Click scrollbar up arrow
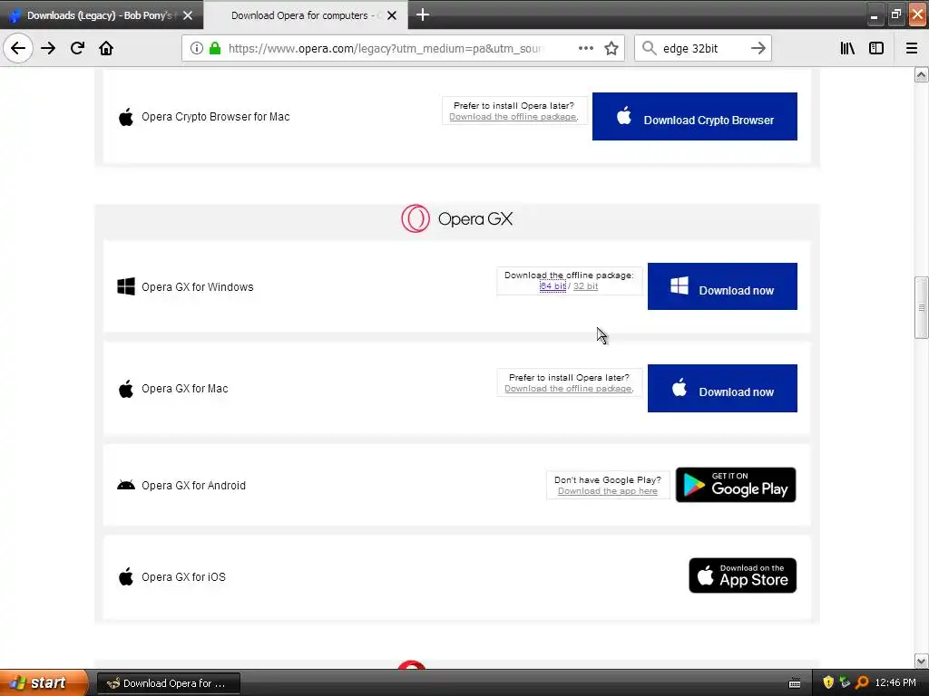 pyautogui.click(x=921, y=74)
